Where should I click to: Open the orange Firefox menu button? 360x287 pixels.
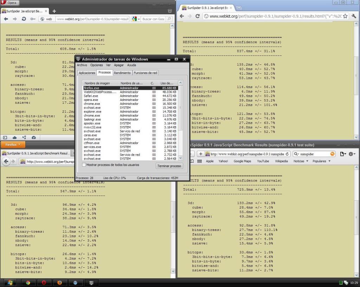13,145
